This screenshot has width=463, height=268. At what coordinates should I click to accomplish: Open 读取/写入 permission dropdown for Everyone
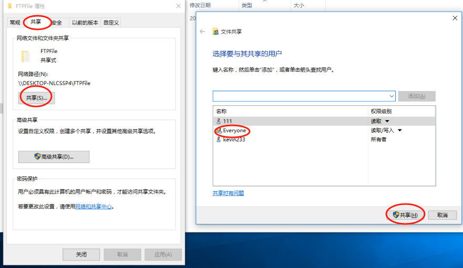[x=399, y=130]
